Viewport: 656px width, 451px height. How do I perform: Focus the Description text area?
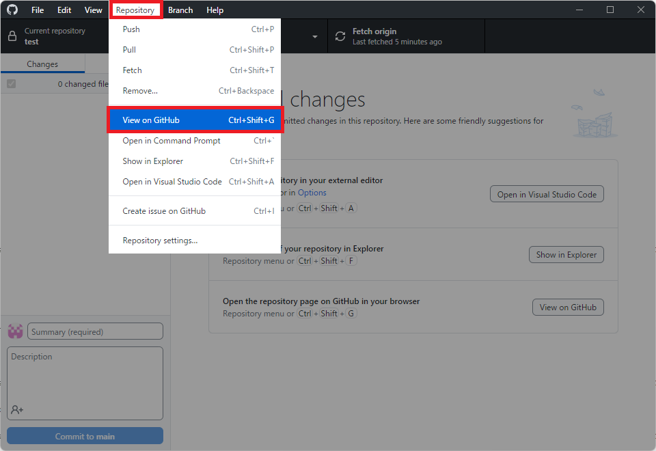click(85, 383)
